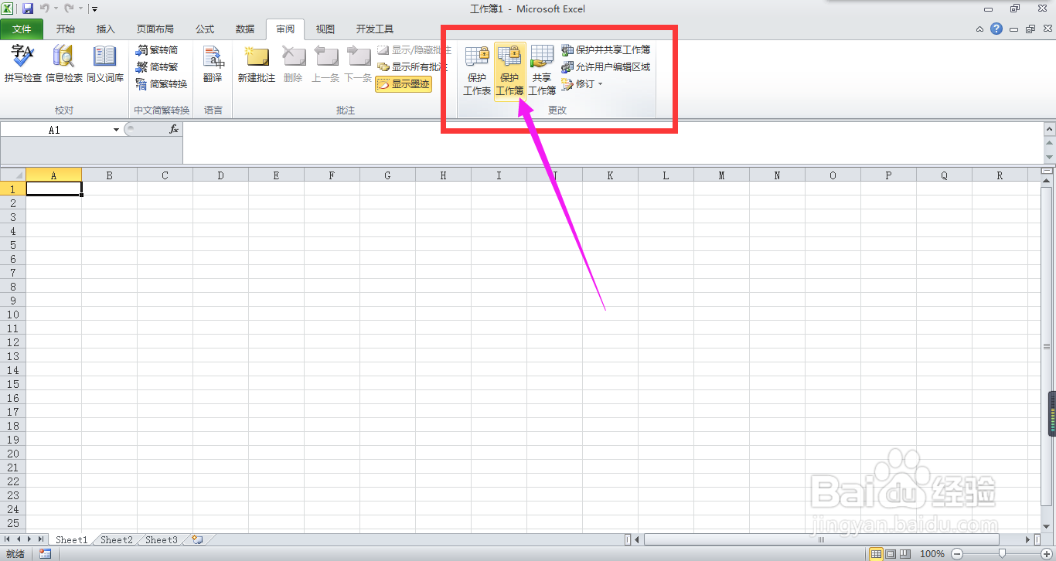Image resolution: width=1056 pixels, height=561 pixels.
Task: Open the Name Box dropdown arrow
Action: (x=117, y=130)
